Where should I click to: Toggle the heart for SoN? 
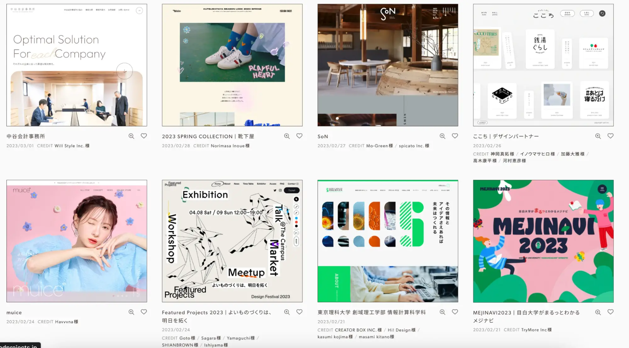pyautogui.click(x=455, y=136)
